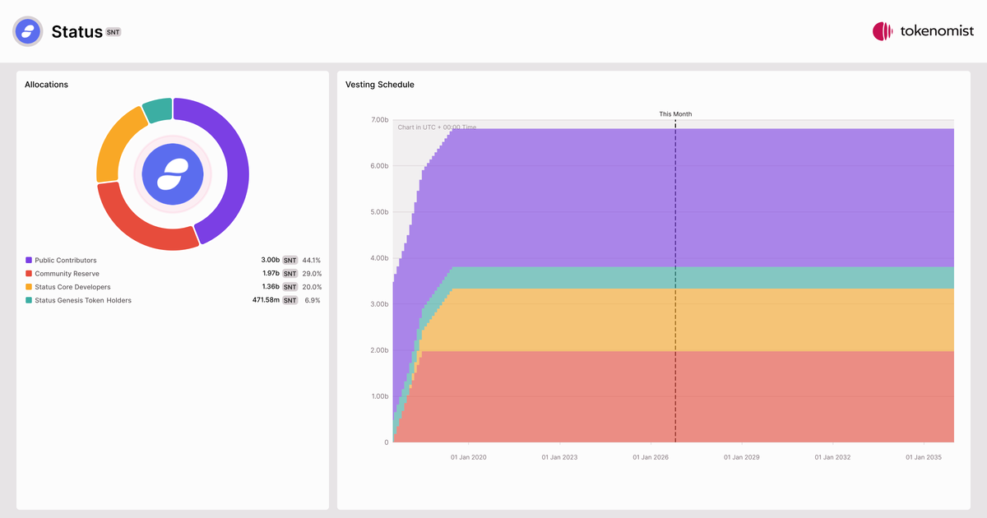Click the 3.00b allocation value
Screen dimensions: 987x518
[x=270, y=260]
